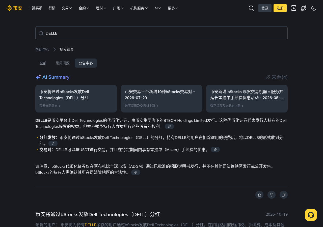The image size is (323, 227).
Task: Click the 登录 login button
Action: (265, 8)
